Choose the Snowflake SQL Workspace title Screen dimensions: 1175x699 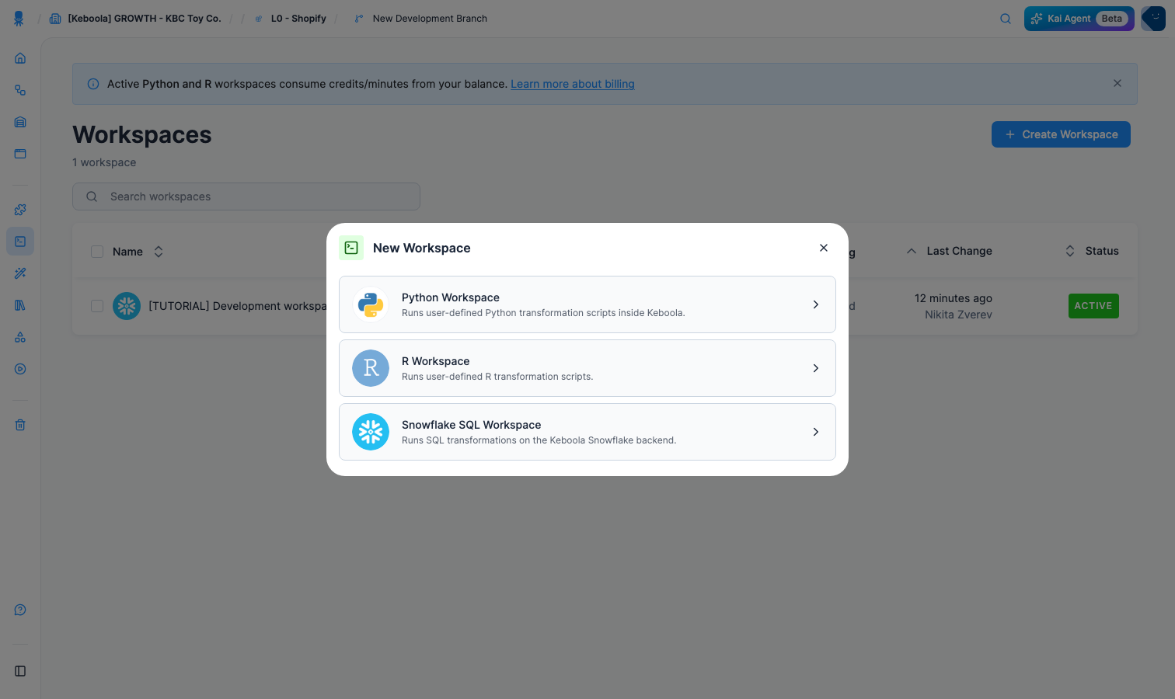[472, 425]
